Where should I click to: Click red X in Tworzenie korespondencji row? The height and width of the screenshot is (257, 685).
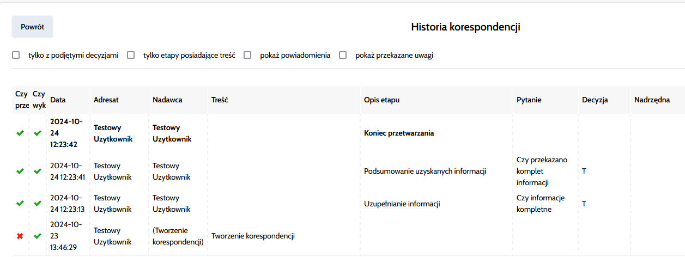20,236
